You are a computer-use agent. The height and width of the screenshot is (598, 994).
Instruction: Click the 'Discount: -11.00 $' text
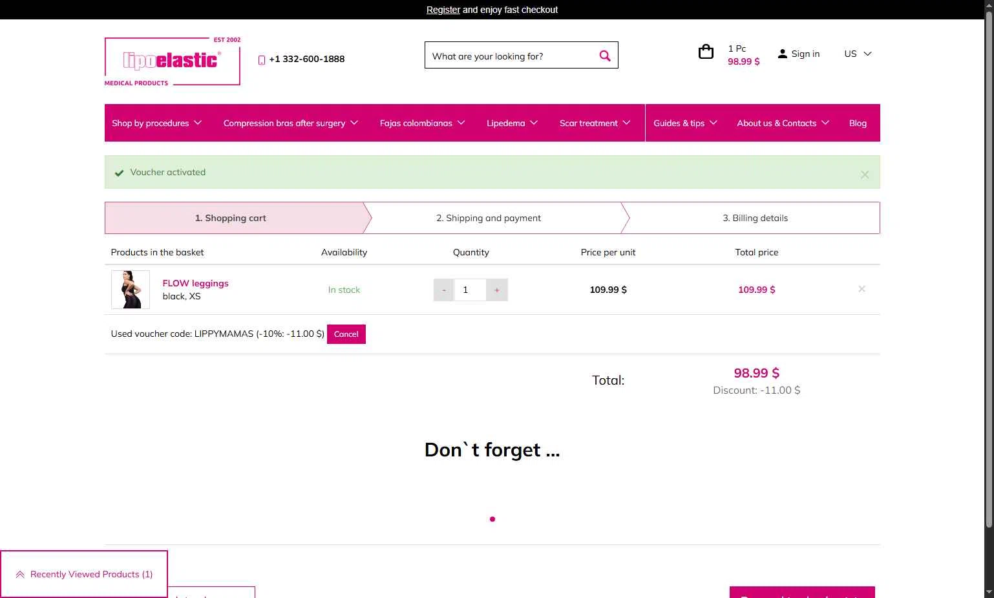(x=756, y=390)
